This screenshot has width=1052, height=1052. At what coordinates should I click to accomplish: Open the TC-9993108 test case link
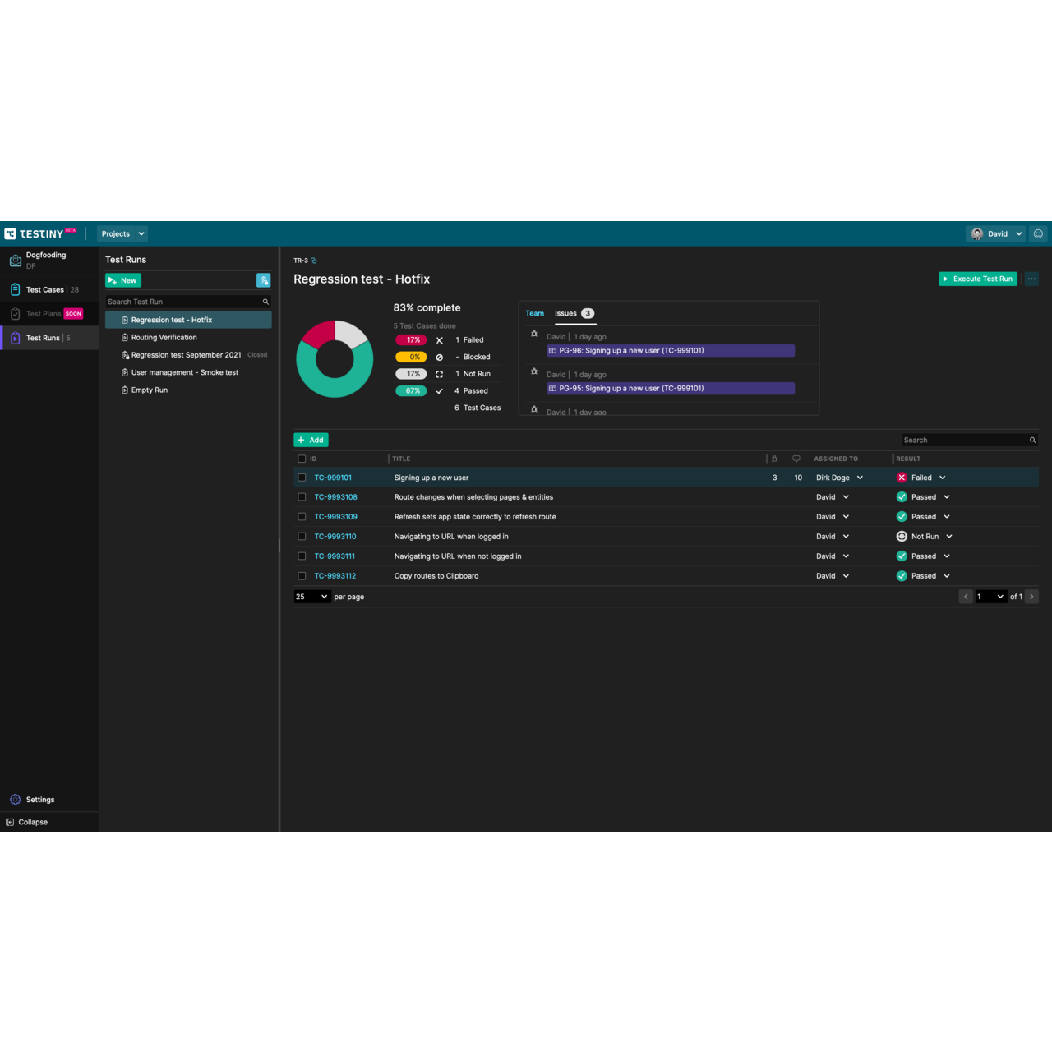click(335, 497)
